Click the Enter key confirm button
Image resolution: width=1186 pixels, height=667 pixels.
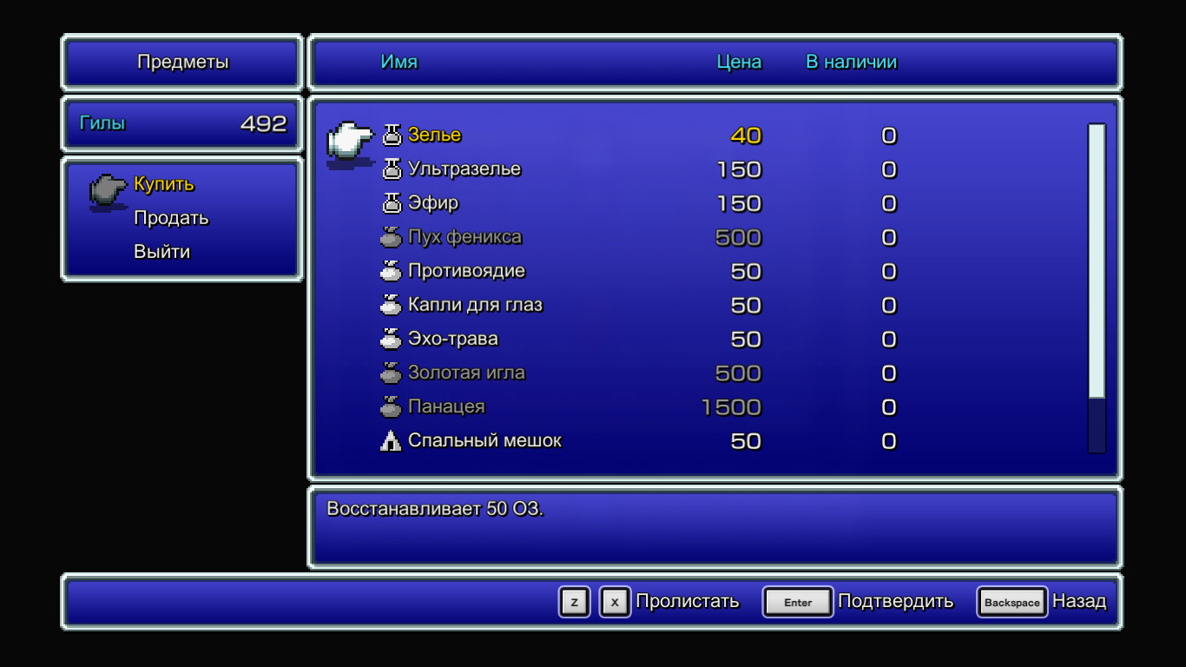click(x=798, y=602)
